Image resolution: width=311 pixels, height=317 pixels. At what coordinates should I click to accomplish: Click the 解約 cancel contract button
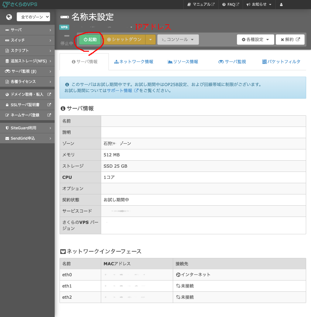(x=290, y=40)
